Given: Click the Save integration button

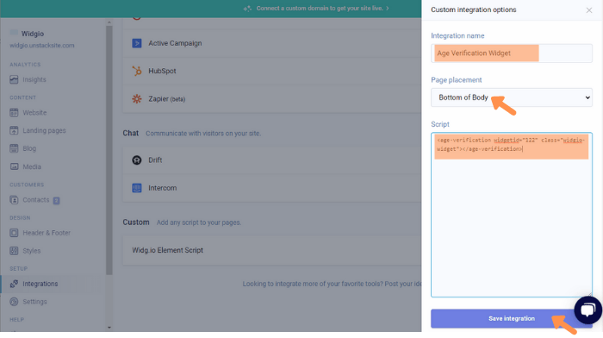Looking at the screenshot, I should pyautogui.click(x=512, y=318).
